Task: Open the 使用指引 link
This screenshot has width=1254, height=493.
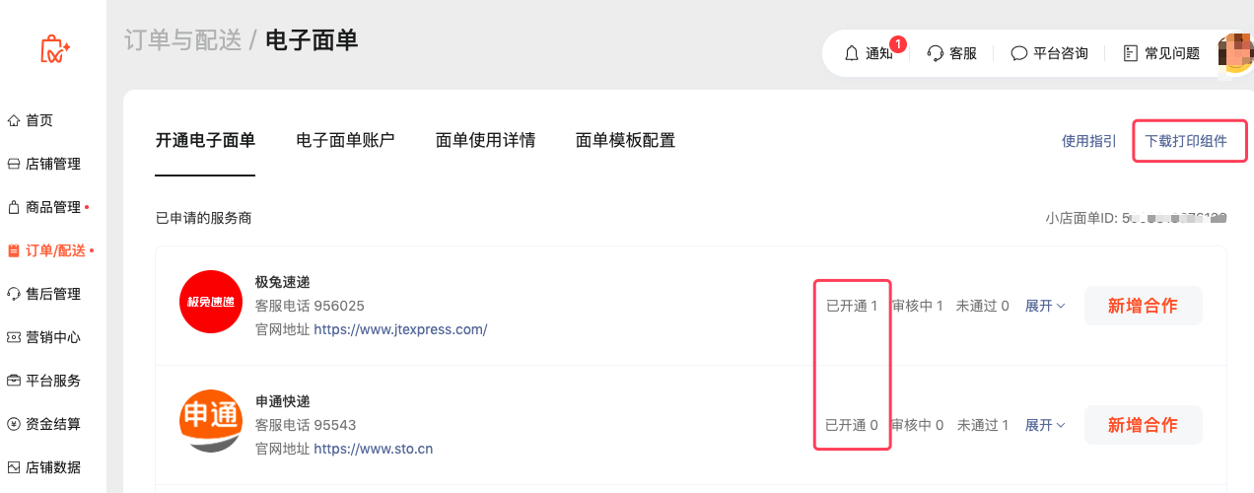Action: [x=1089, y=141]
